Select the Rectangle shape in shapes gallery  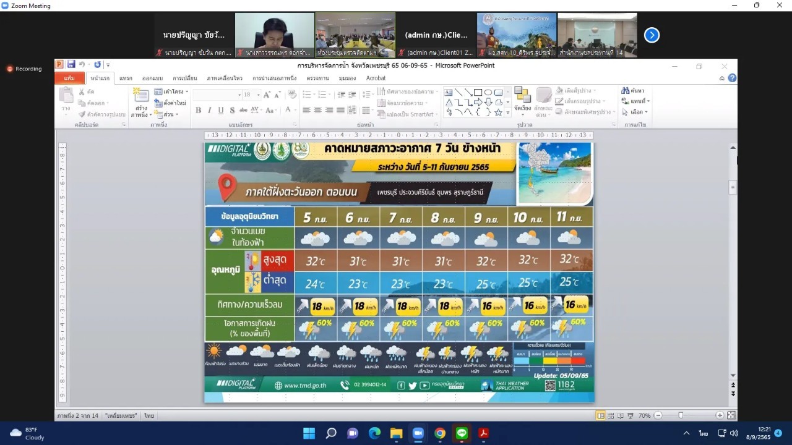(x=478, y=92)
